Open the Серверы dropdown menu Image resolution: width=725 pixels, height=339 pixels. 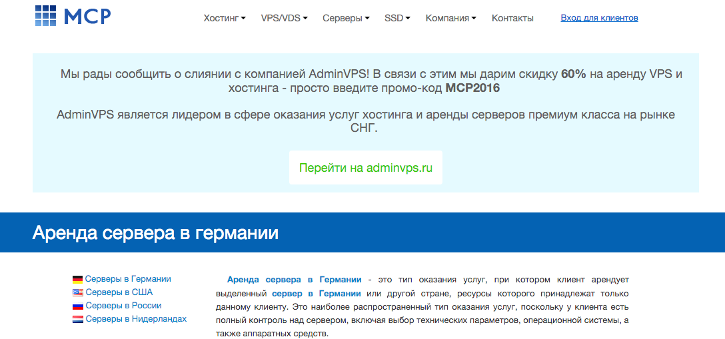tap(347, 19)
